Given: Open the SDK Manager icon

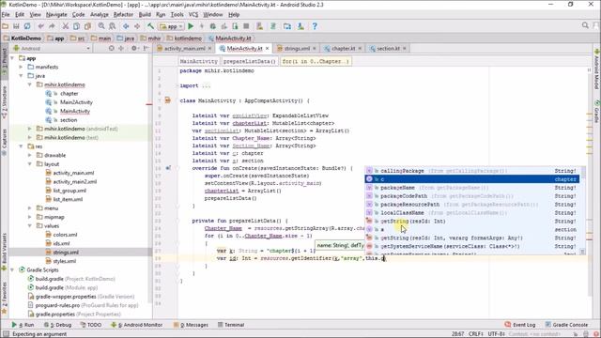Looking at the screenshot, I should point(300,26).
